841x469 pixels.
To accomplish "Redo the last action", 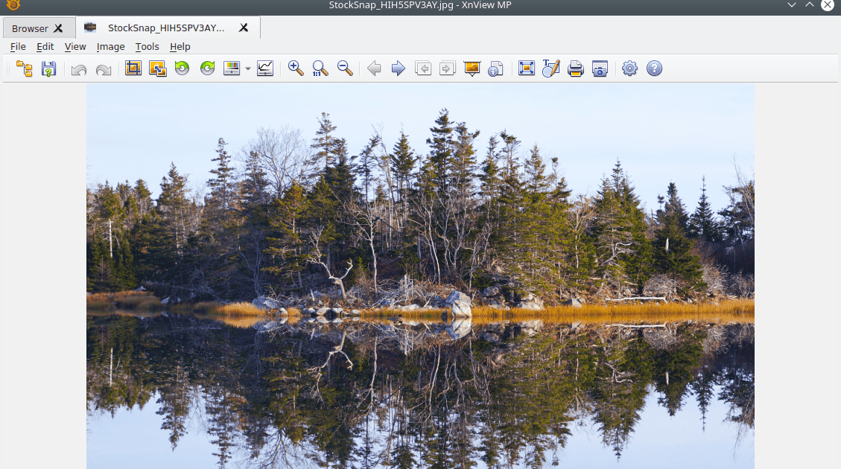I will click(x=104, y=69).
